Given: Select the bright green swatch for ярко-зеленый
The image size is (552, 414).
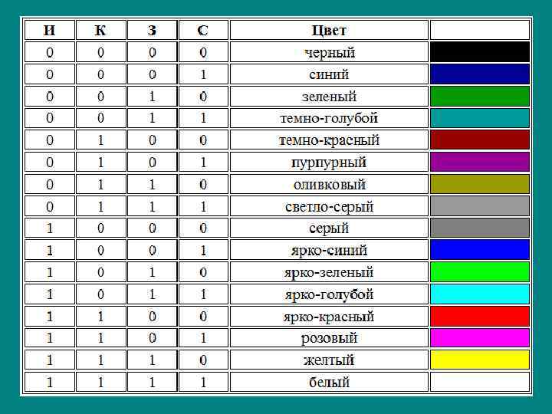Looking at the screenshot, I should click(x=480, y=271).
